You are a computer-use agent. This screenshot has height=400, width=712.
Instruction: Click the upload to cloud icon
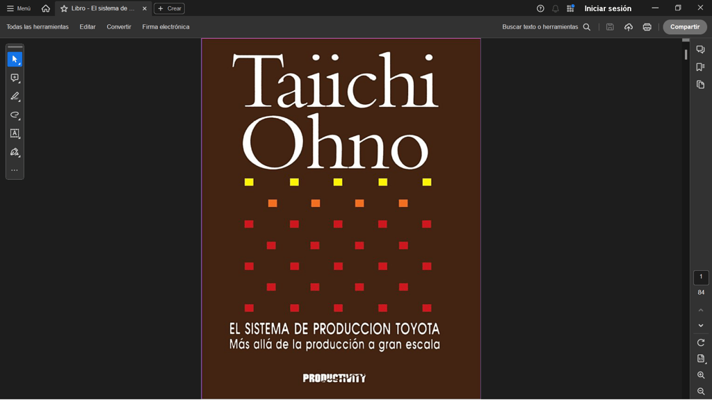pyautogui.click(x=629, y=27)
